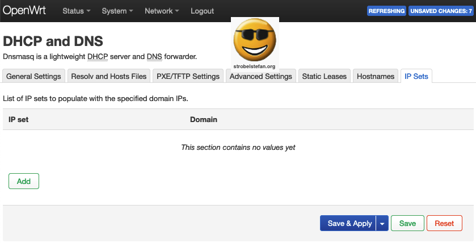
Task: Open the Static Leases tab
Action: [x=324, y=76]
